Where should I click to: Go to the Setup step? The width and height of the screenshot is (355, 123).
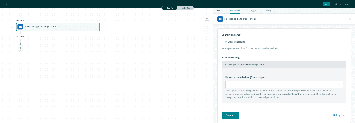pyautogui.click(x=268, y=11)
